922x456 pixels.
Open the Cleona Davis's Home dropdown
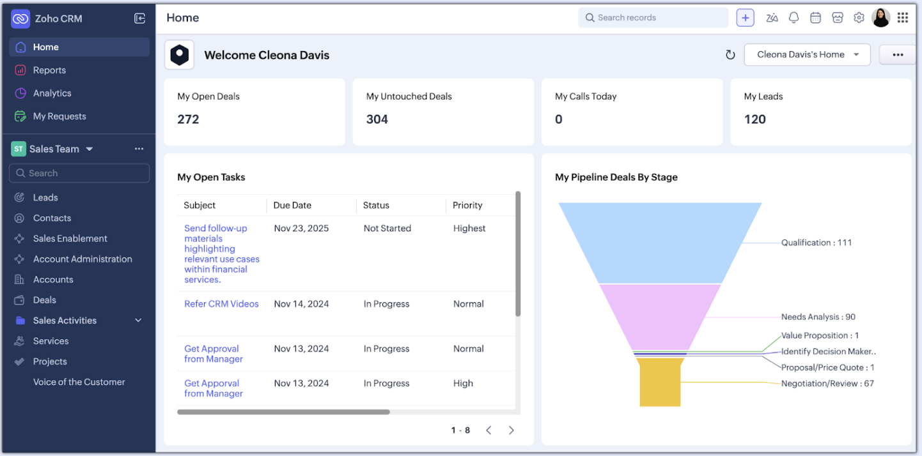click(x=807, y=55)
